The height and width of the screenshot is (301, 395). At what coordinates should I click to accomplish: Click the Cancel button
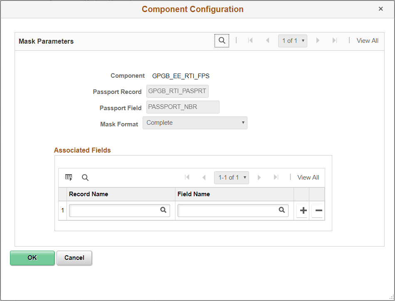point(74,258)
